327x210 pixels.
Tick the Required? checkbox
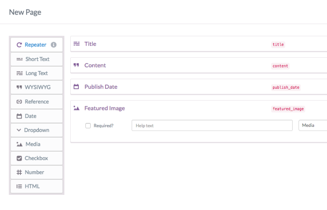click(88, 125)
